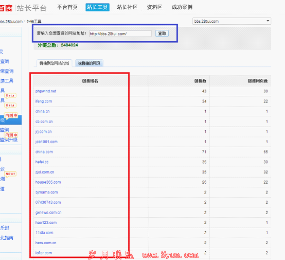
Task: Click the 查询 search button
Action: (x=162, y=33)
